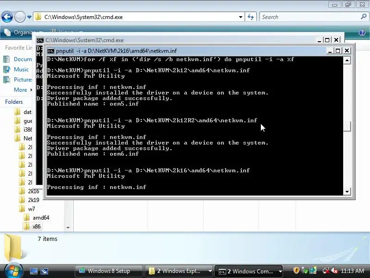Expand the address bar history dropdown
The image size is (370, 278).
pos(240,17)
